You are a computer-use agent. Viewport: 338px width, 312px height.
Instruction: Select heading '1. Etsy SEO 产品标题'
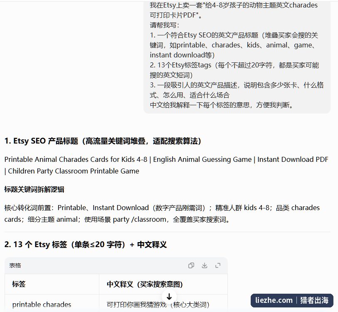[x=103, y=141]
